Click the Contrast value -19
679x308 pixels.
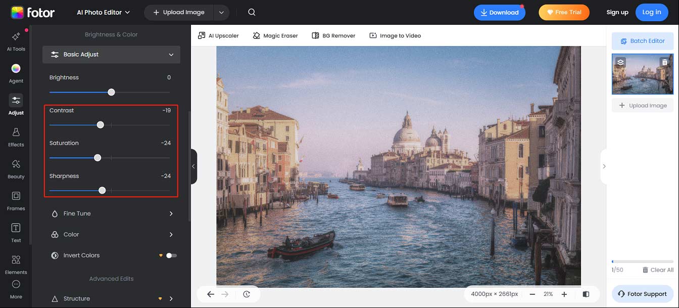click(166, 110)
